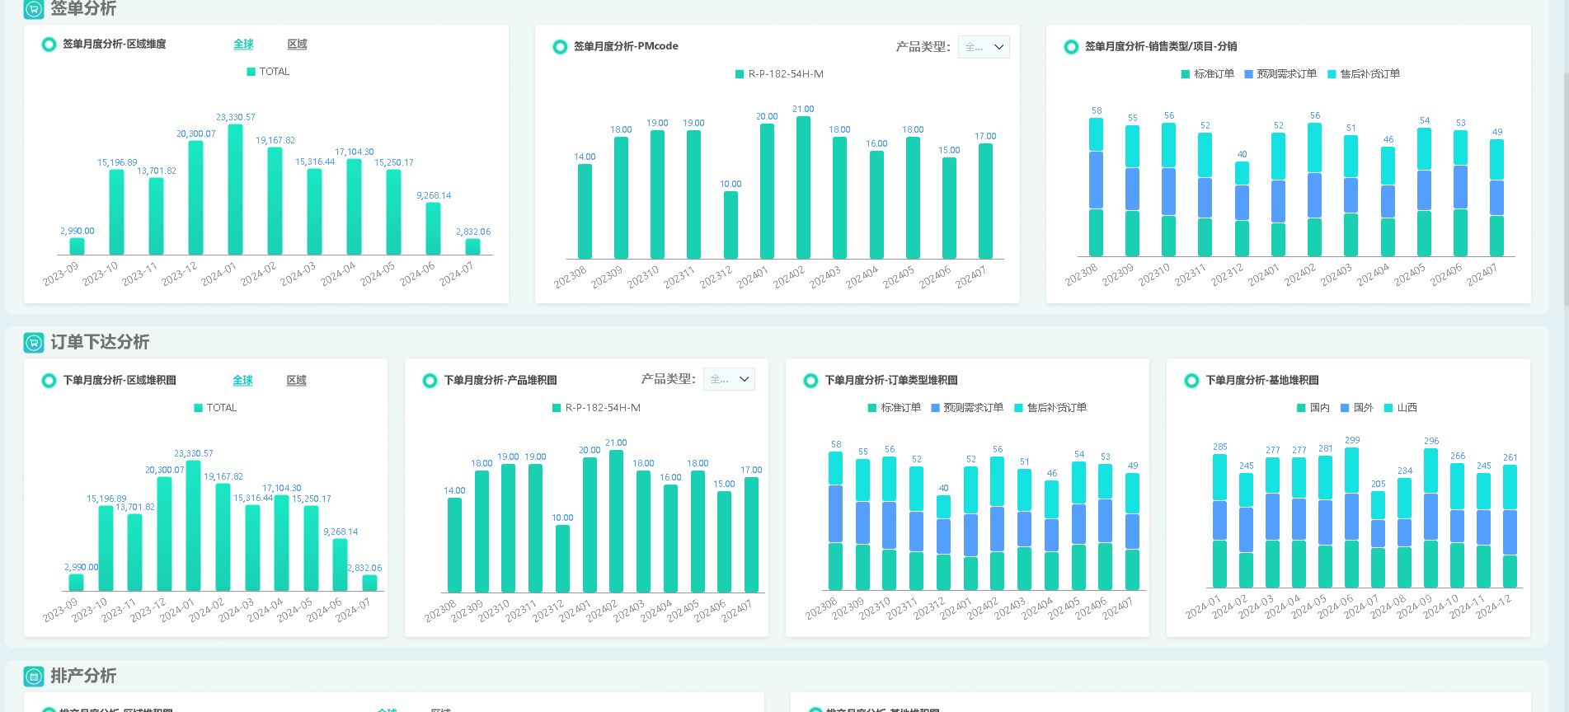
Task: Click the 签单分析 section header icon
Action: pos(34,9)
